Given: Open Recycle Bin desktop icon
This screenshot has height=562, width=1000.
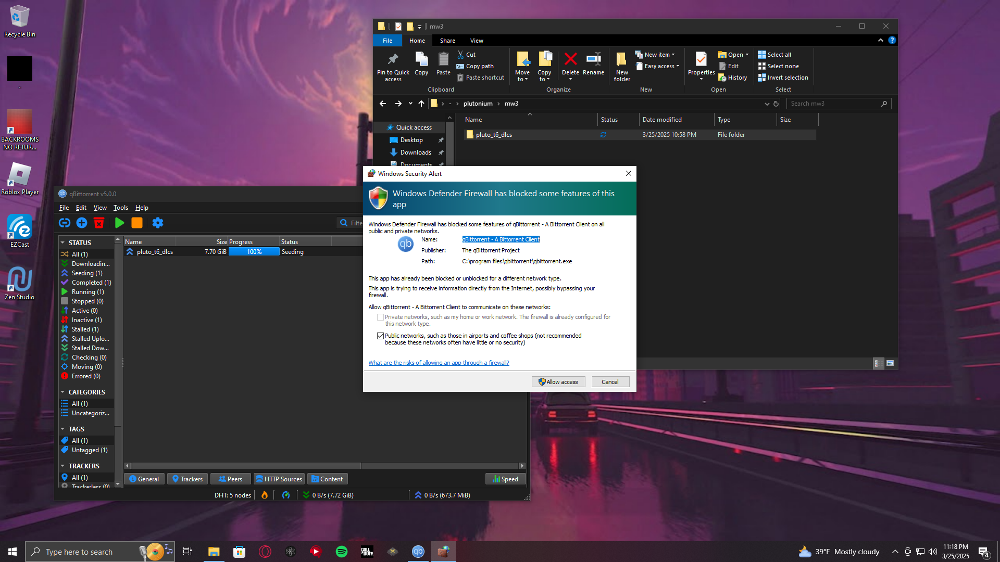Looking at the screenshot, I should [20, 21].
